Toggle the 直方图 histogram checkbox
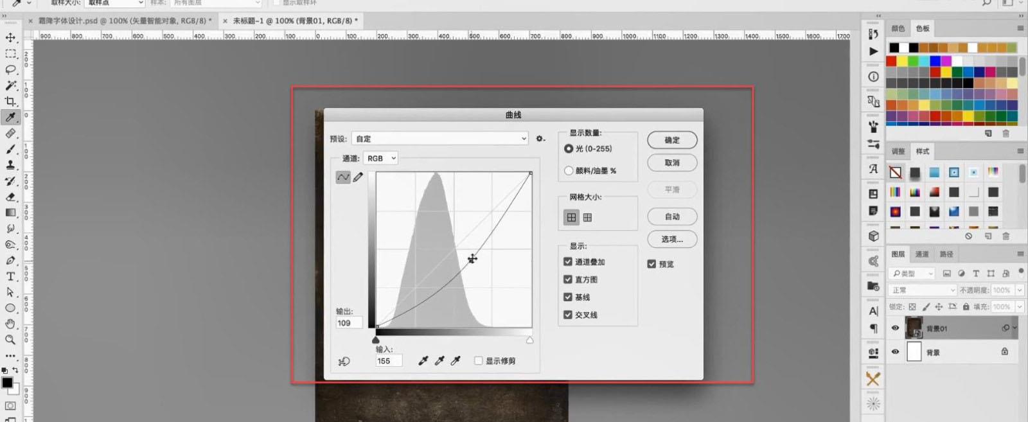The width and height of the screenshot is (1028, 422). [x=568, y=279]
